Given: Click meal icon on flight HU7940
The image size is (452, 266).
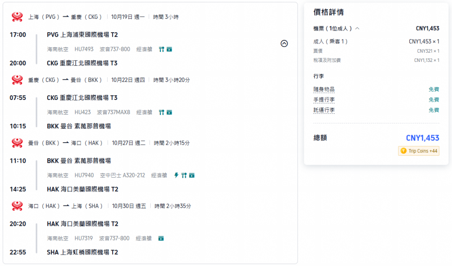Looking at the screenshot, I should (184, 175).
